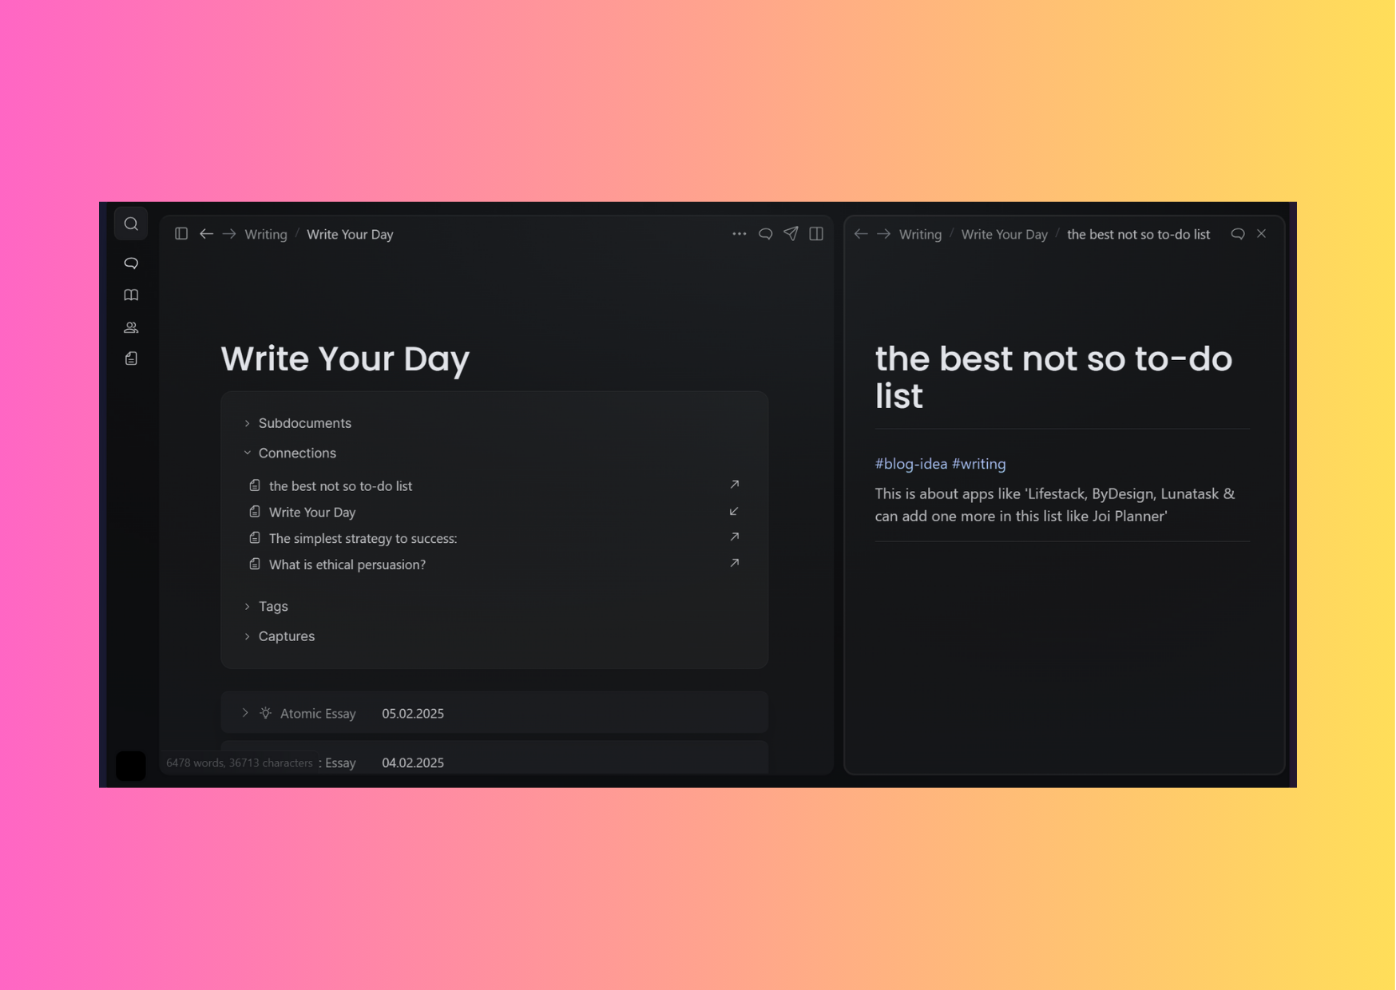Toggle the left sidebar panel icon

tap(181, 234)
